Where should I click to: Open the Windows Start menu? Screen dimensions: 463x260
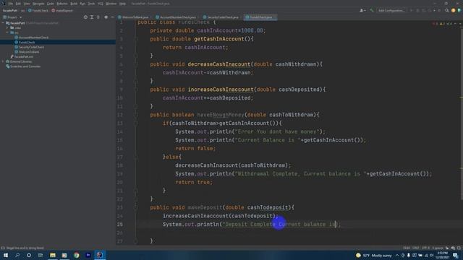[x=6, y=255]
